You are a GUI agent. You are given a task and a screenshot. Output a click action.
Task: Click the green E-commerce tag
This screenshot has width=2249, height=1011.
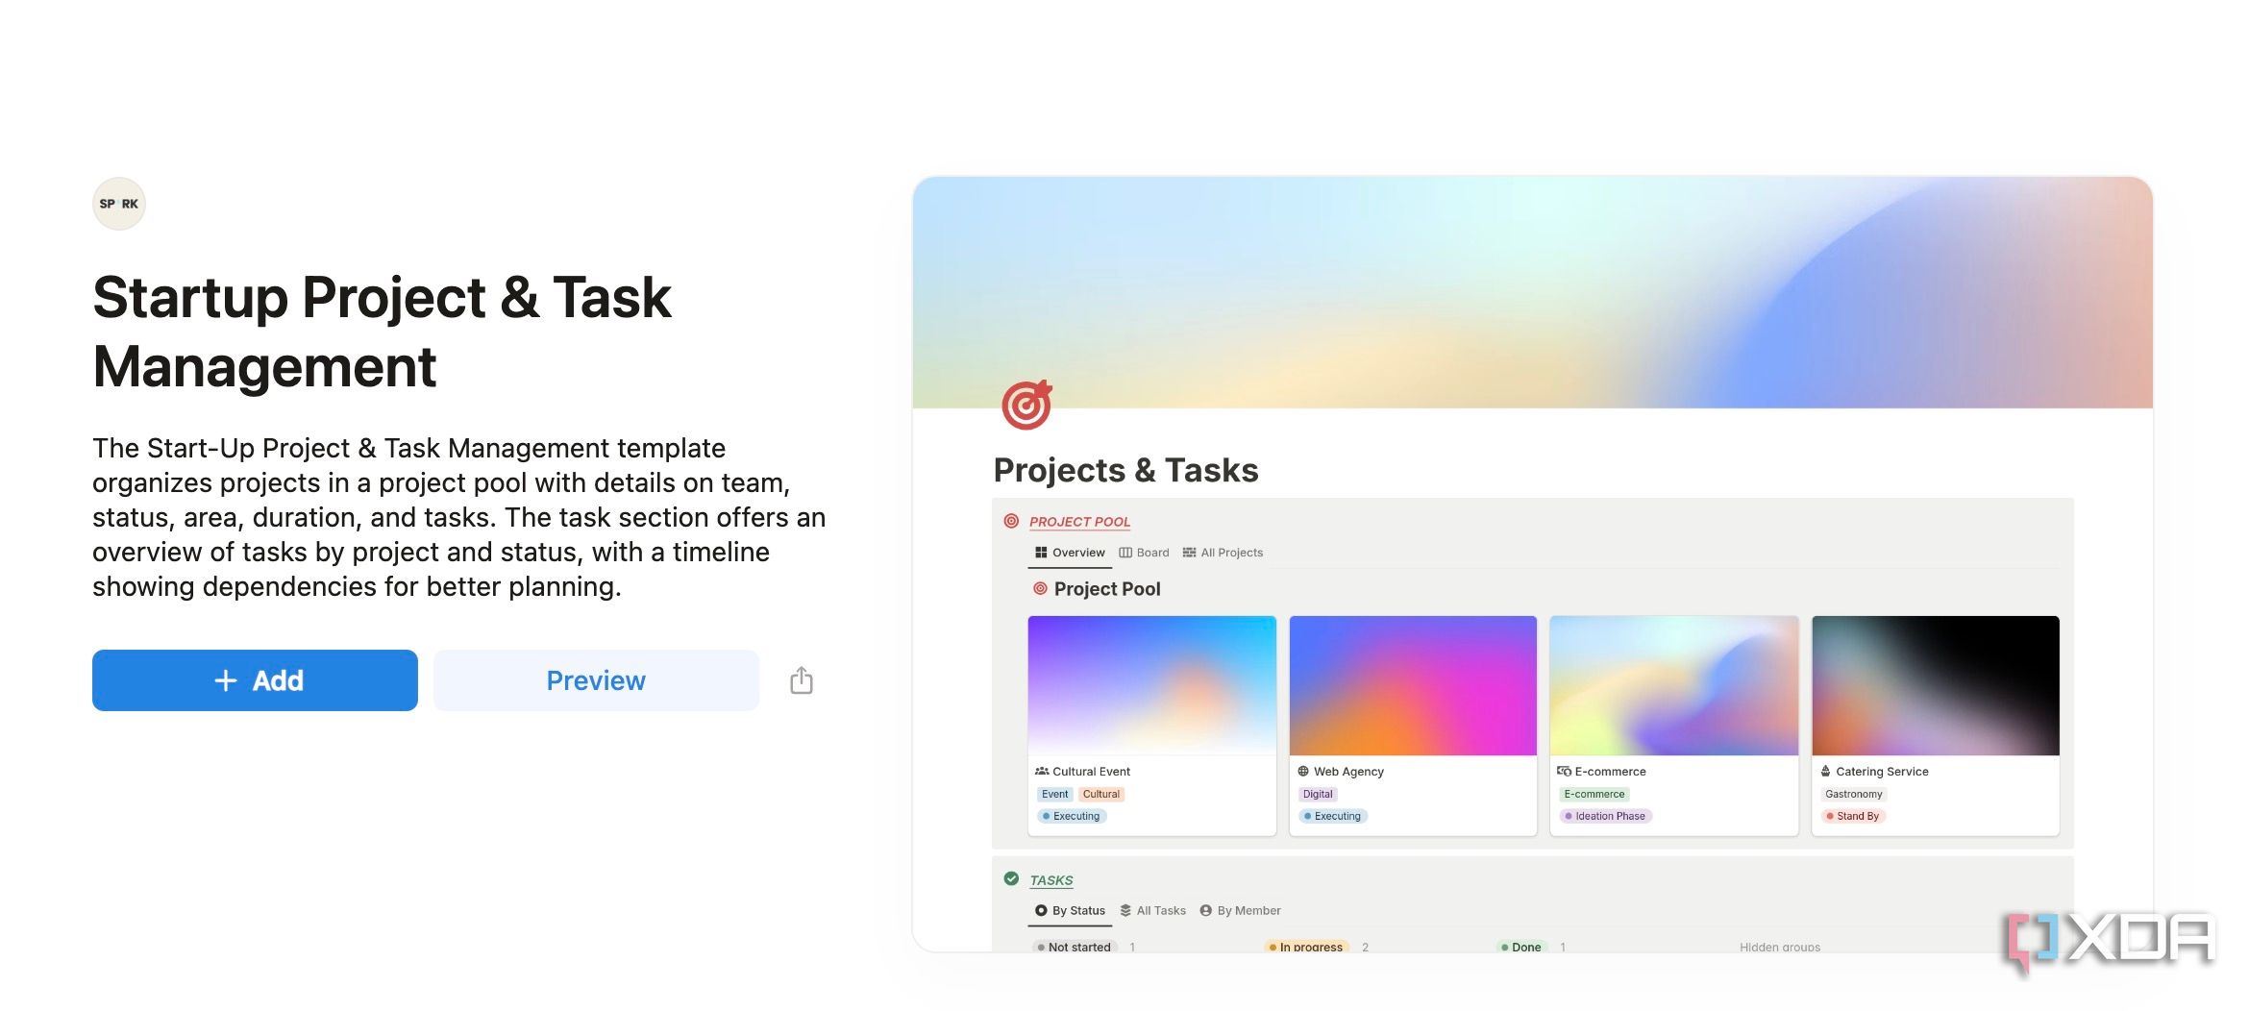click(1594, 794)
